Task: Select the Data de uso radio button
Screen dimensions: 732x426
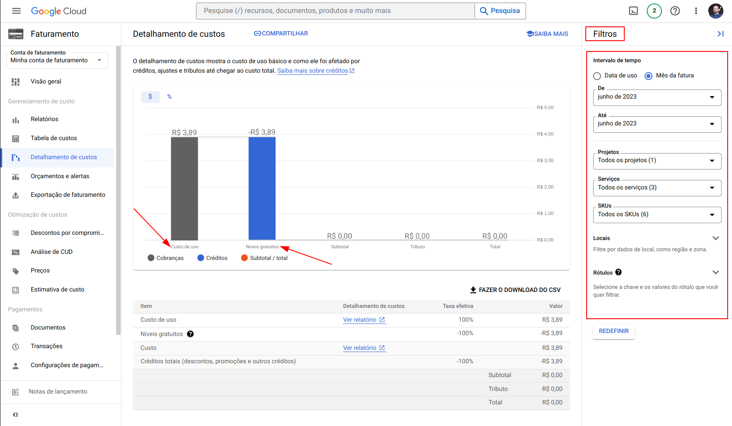Action: pyautogui.click(x=597, y=76)
